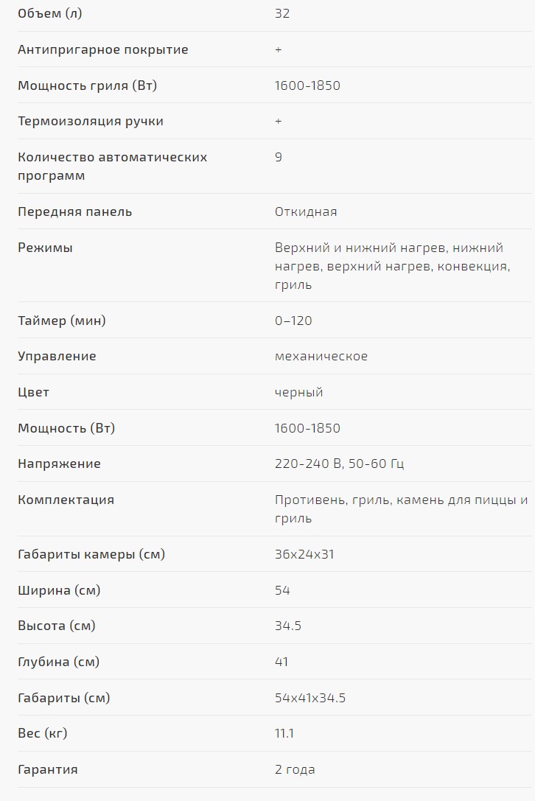The height and width of the screenshot is (801, 535).
Task: Select the "Глубина (см)" label
Action: pyautogui.click(x=58, y=662)
